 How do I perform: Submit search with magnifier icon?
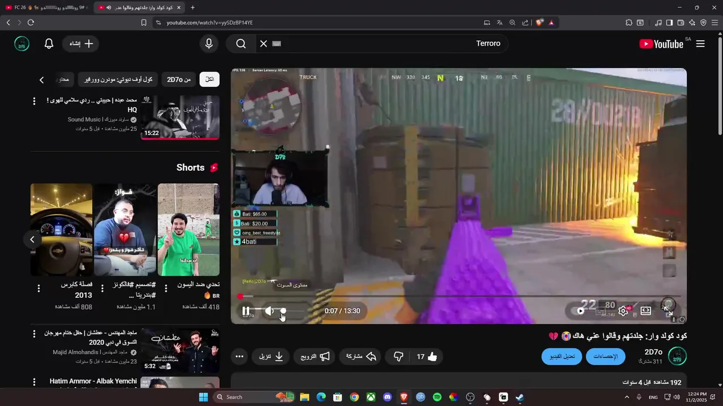[241, 43]
